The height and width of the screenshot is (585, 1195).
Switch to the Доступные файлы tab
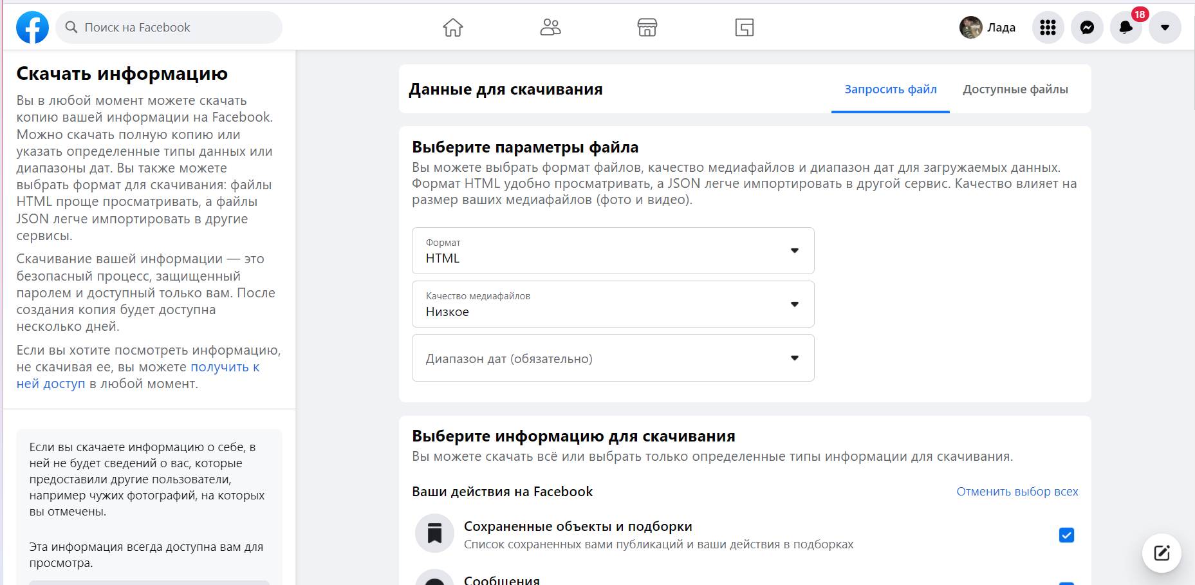click(1015, 89)
